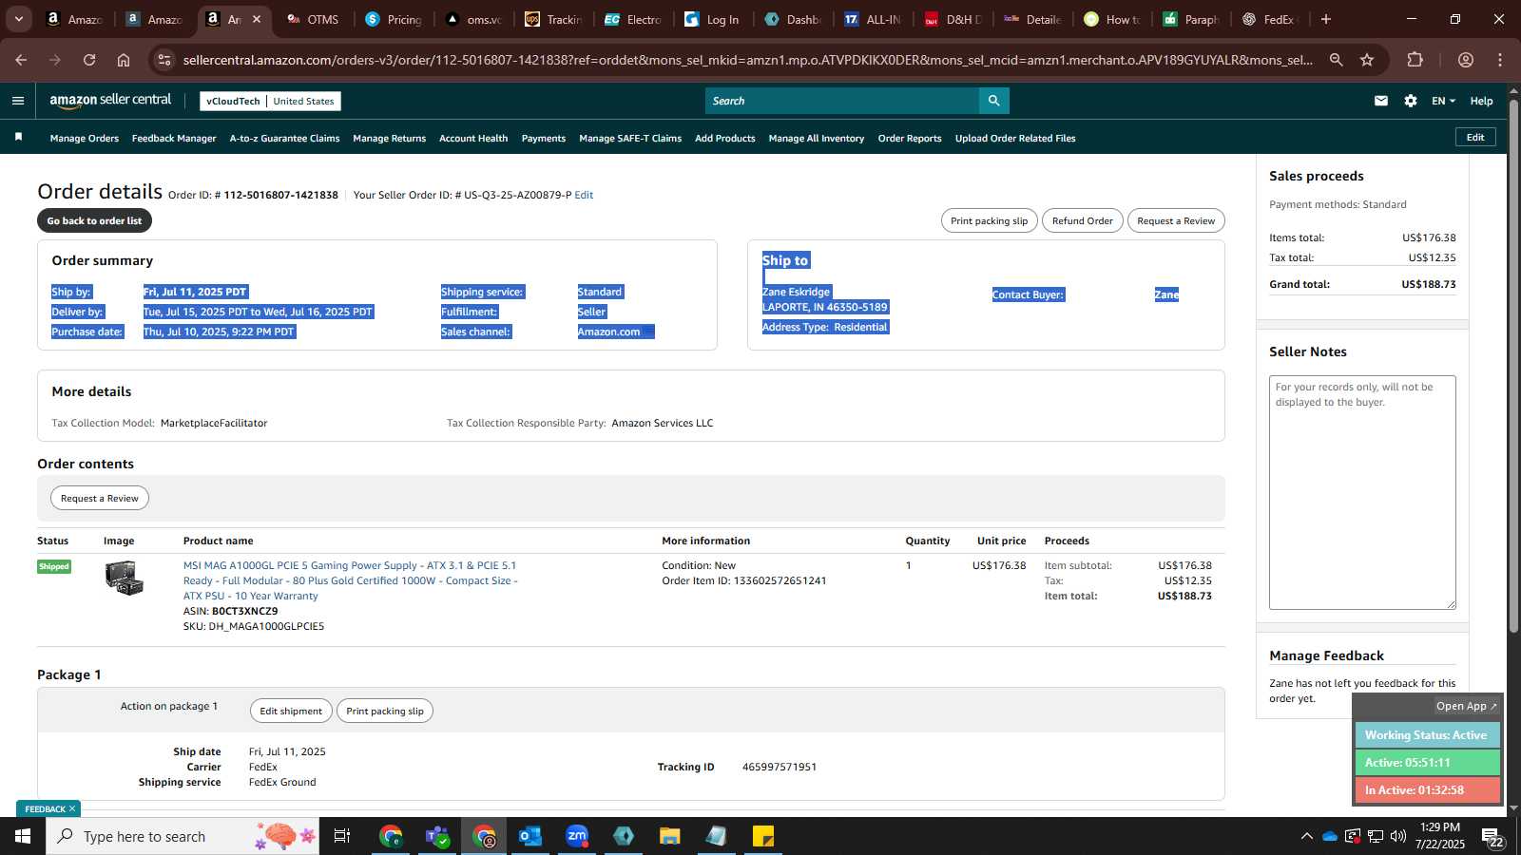Close the FEEDBACK tag
This screenshot has width=1521, height=855.
coord(72,808)
